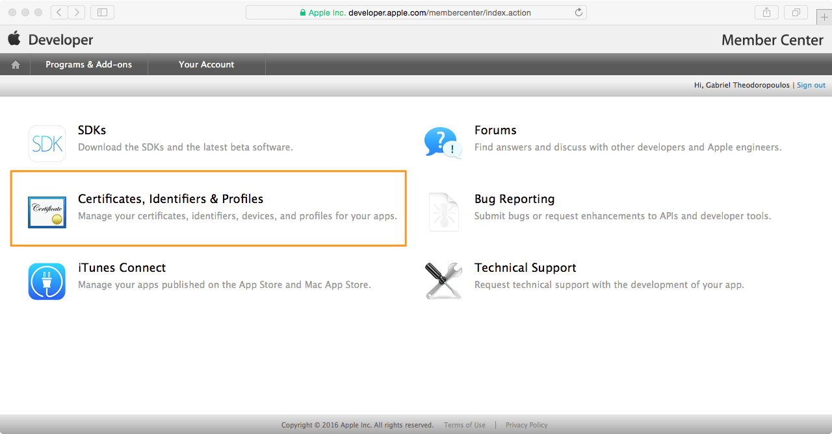Viewport: 832px width, 434px height.
Task: Click the Sign out link
Action: (x=811, y=85)
